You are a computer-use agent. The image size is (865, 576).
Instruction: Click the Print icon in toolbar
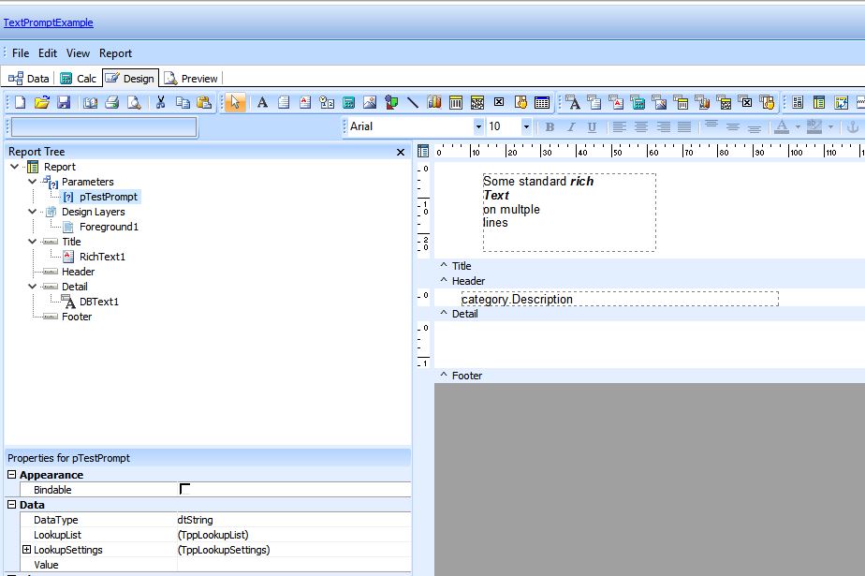click(x=111, y=103)
